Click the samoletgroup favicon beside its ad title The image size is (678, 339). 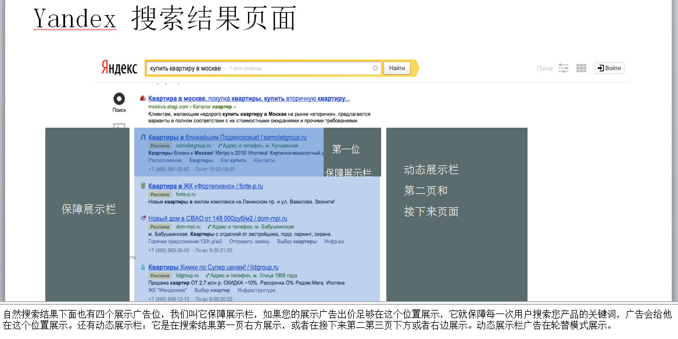pyautogui.click(x=143, y=138)
